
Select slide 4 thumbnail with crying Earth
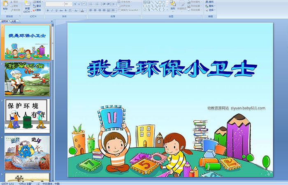[x=27, y=153]
